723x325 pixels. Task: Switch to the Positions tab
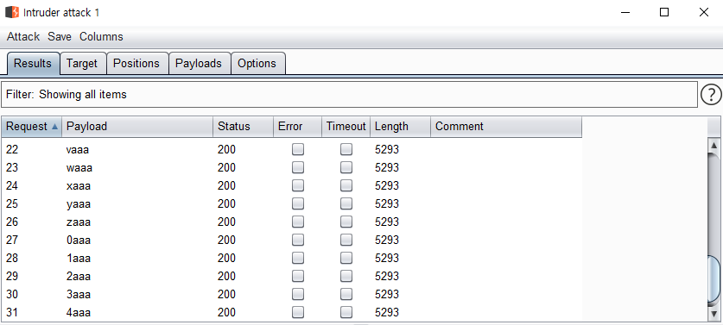136,63
